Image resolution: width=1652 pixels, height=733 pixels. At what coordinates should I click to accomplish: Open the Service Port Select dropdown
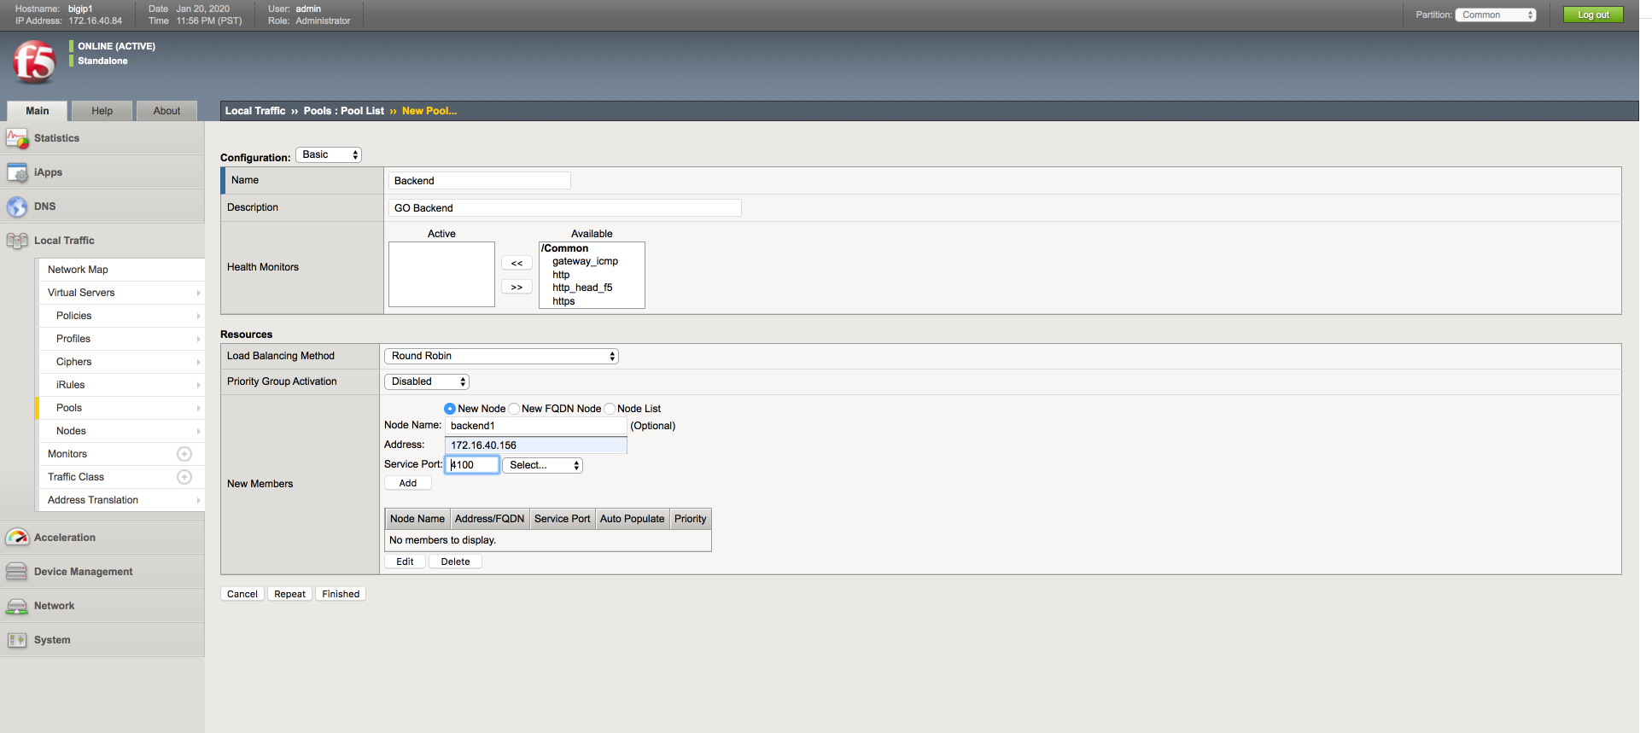[x=543, y=465]
